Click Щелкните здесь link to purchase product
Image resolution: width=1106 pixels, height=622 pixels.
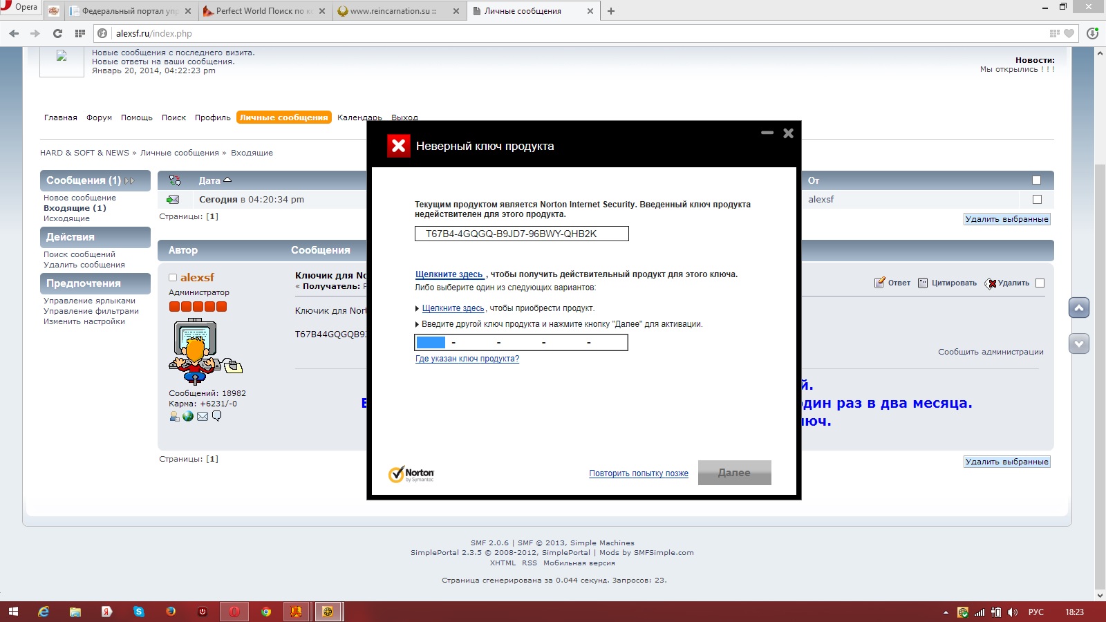click(453, 308)
